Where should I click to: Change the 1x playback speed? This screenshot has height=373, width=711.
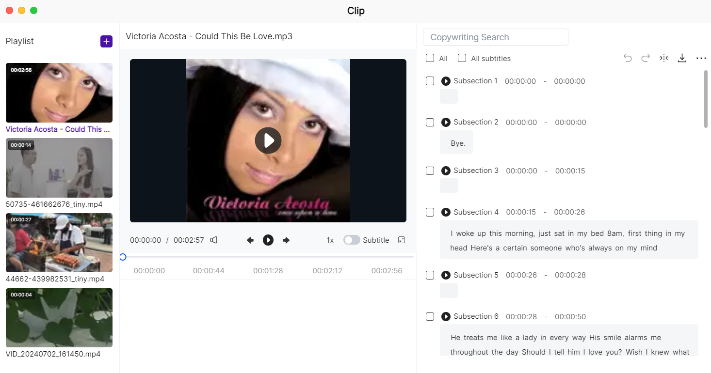click(330, 240)
